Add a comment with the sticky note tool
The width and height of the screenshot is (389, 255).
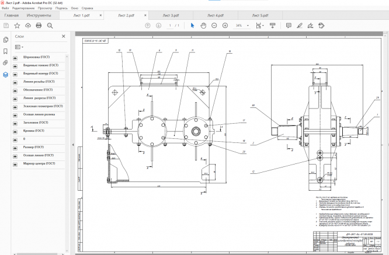(288, 26)
